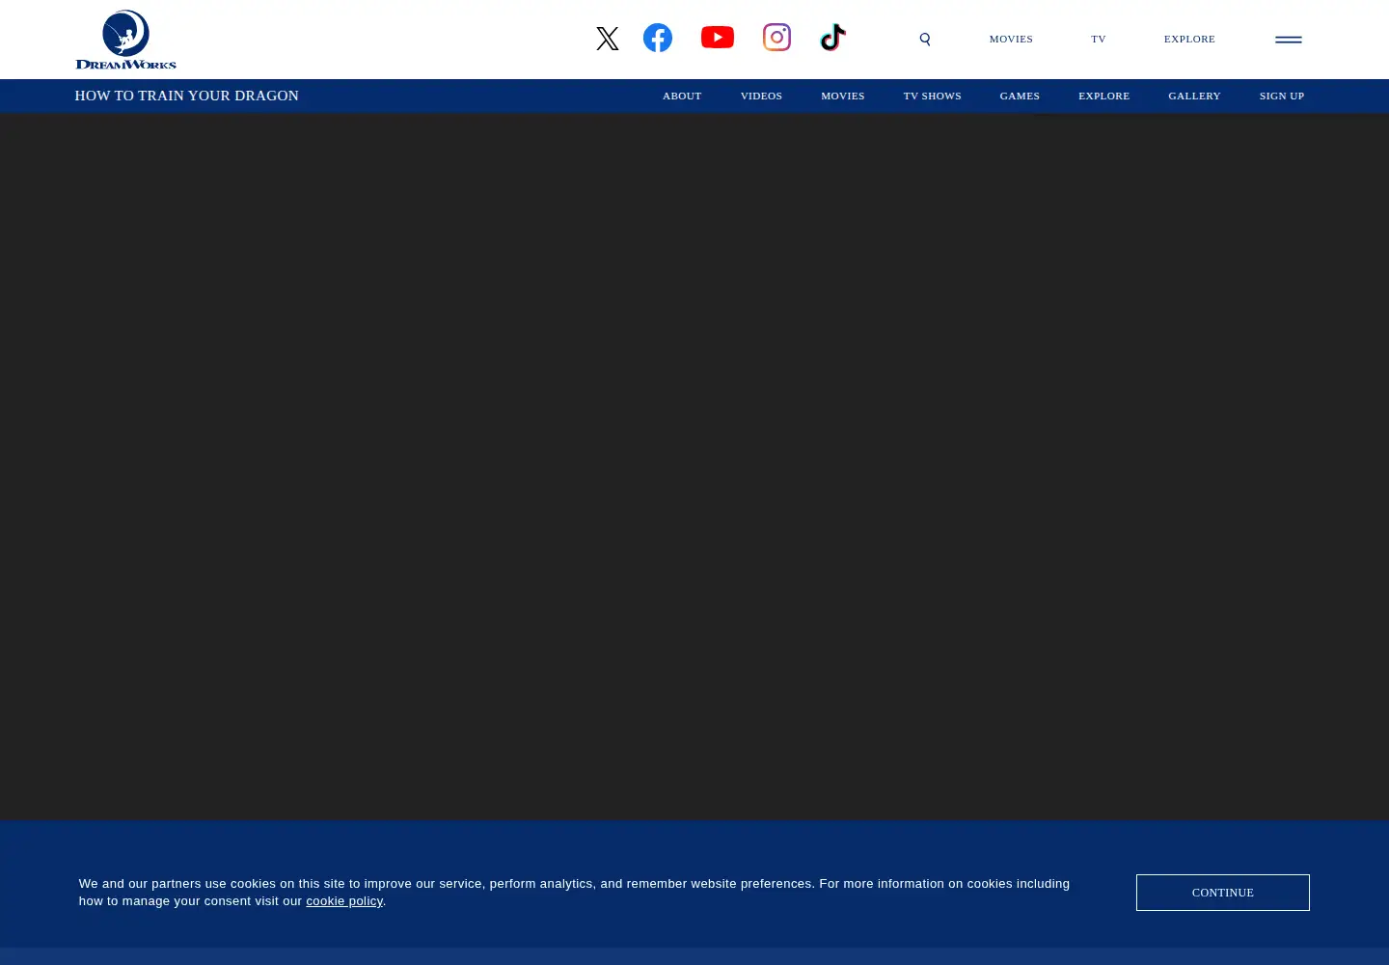This screenshot has height=965, width=1389.
Task: Select MOVIES in the blue subnav
Action: tap(843, 96)
